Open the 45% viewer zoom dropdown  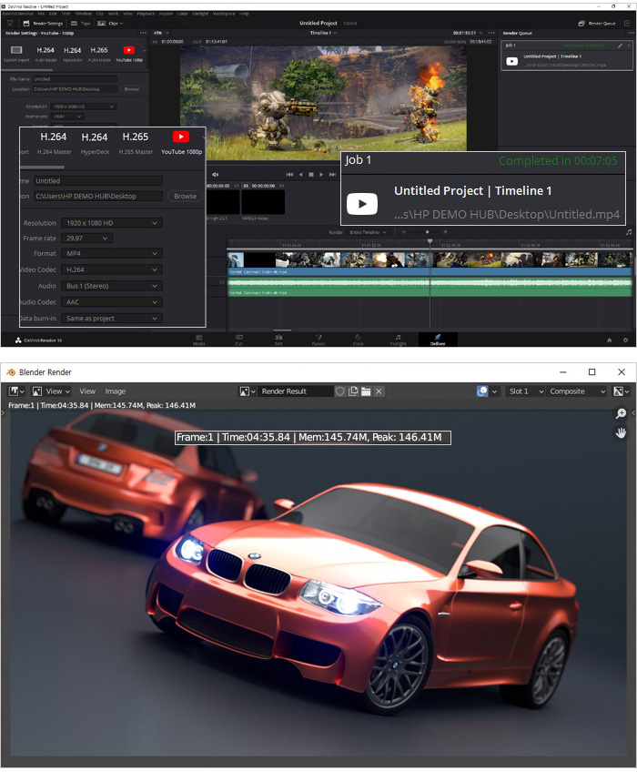pos(160,33)
